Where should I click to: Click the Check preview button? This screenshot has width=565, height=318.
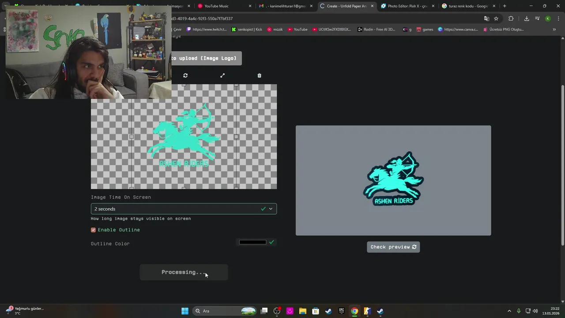(393, 247)
